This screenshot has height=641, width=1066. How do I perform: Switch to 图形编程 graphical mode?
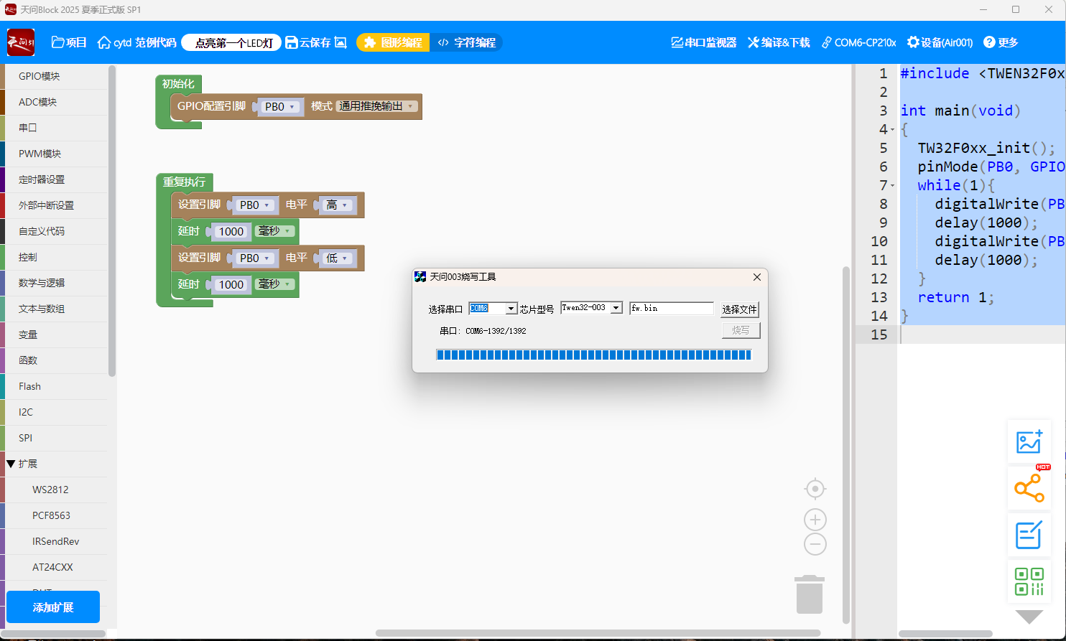point(393,42)
